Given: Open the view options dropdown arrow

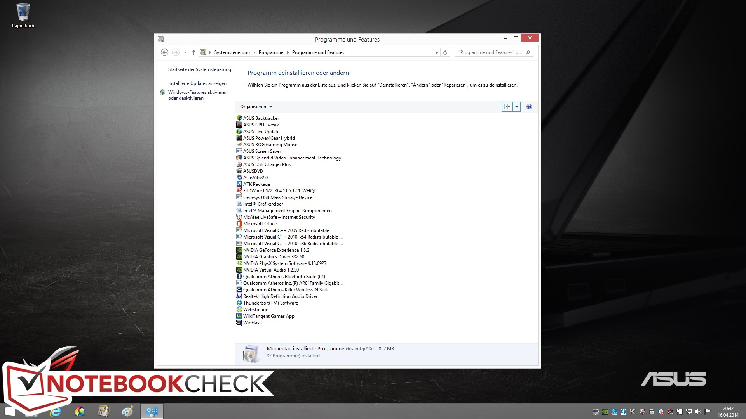Looking at the screenshot, I should (516, 107).
